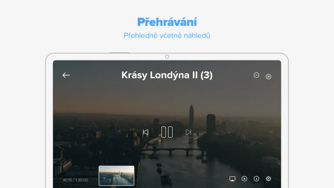Close the player with circled X

pos(268,77)
